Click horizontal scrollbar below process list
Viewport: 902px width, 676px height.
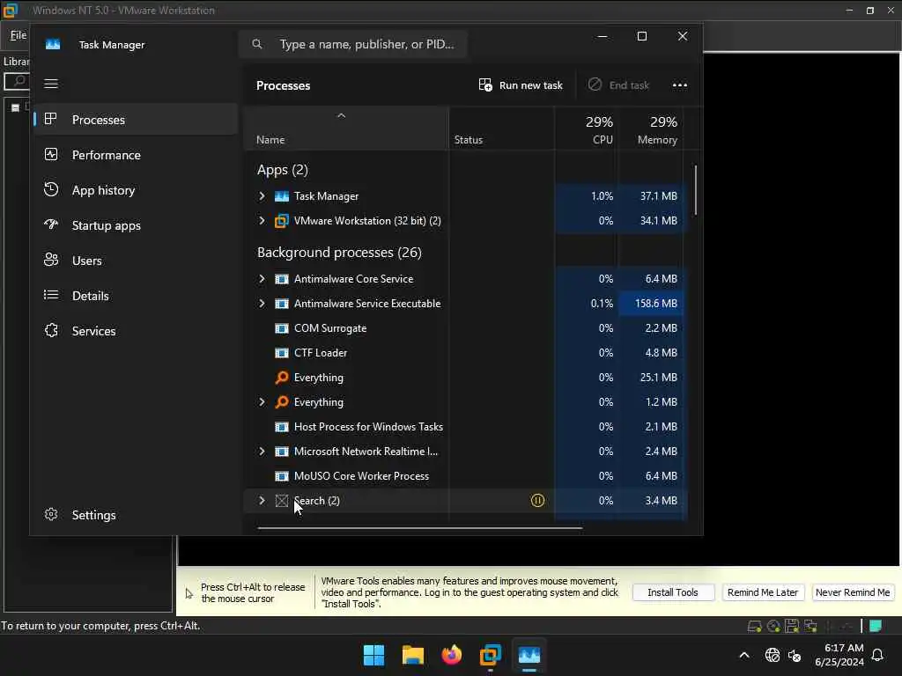pos(420,527)
